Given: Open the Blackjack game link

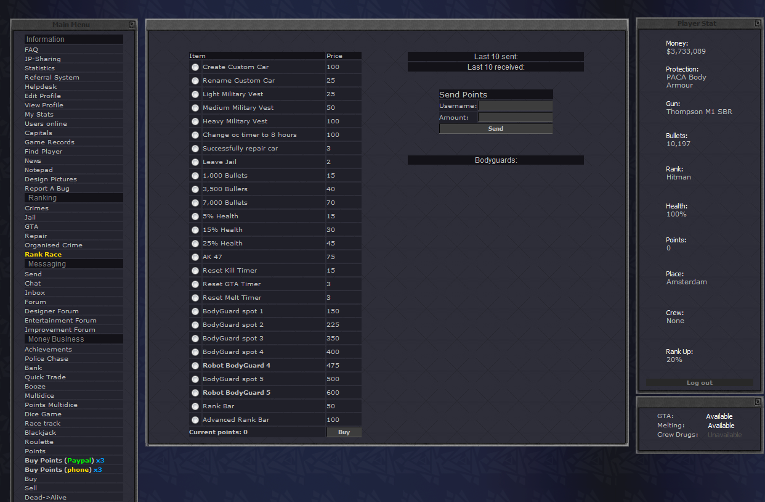Looking at the screenshot, I should tap(41, 432).
